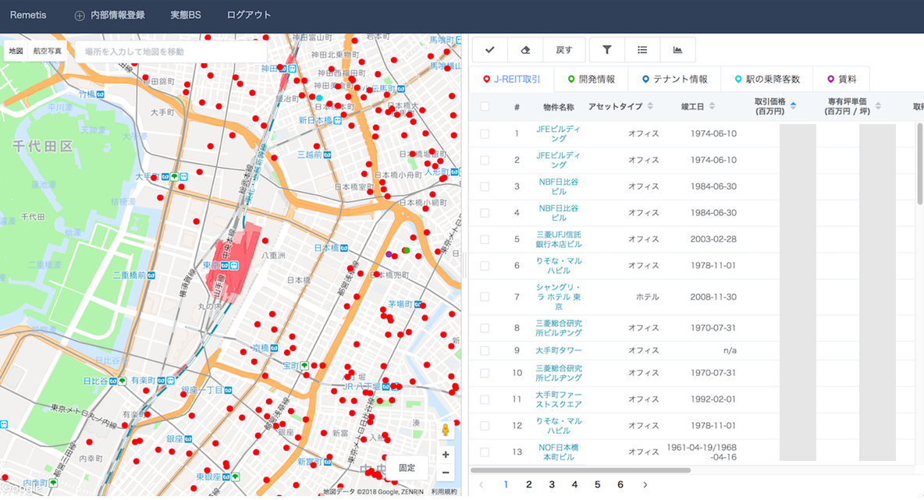Screen dimensions: 924x500
Task: Go to table page 6
Action: coord(620,484)
